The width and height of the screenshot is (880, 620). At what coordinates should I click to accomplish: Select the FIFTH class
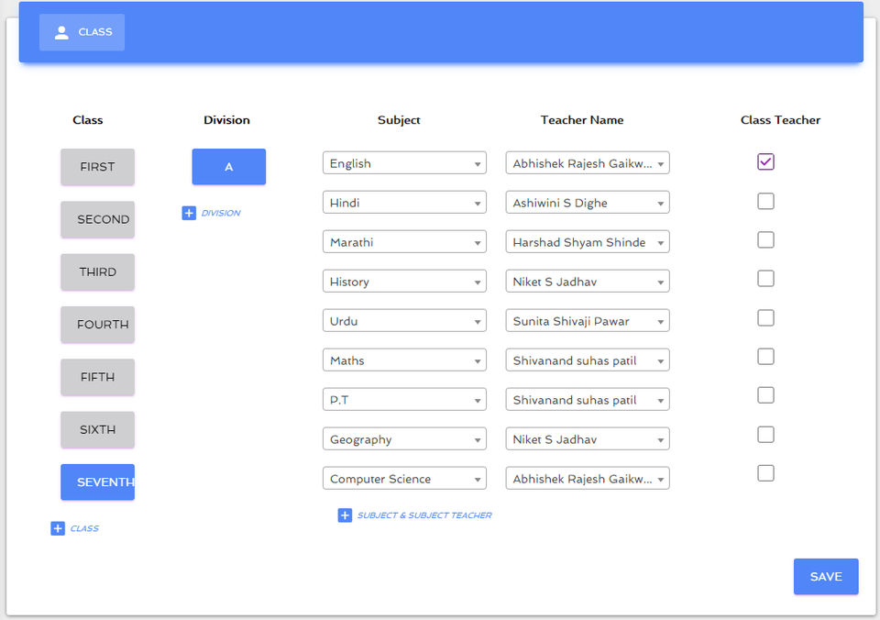click(x=98, y=377)
